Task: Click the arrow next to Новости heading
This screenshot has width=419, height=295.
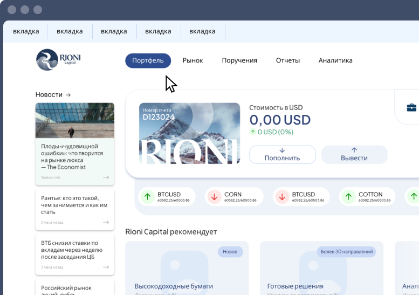Action: pos(68,95)
